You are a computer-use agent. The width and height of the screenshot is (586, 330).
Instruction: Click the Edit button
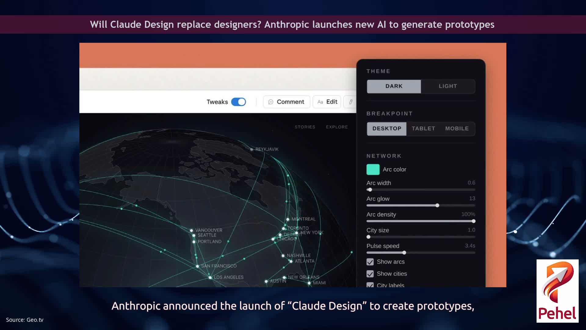[x=327, y=102]
